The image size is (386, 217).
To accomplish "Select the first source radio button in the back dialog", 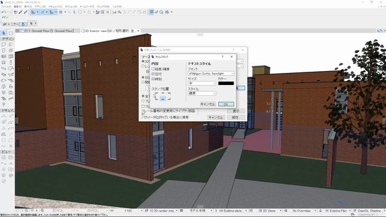I will tap(143, 61).
